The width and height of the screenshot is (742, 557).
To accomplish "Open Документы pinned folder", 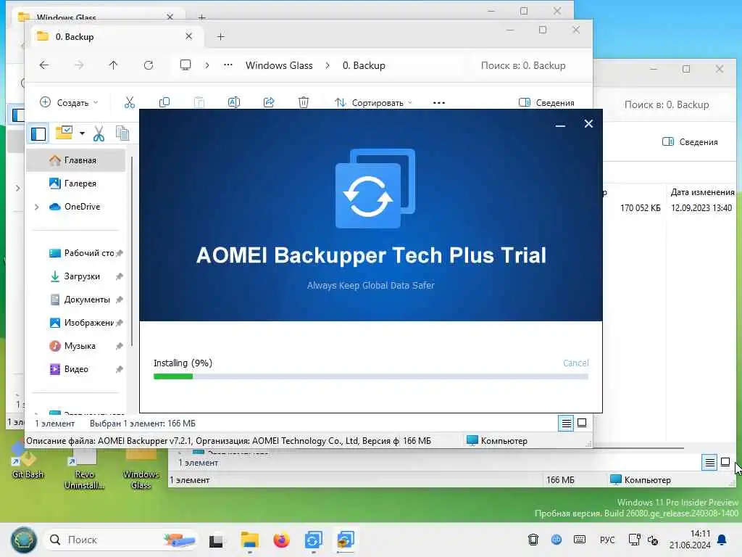I will click(x=80, y=300).
